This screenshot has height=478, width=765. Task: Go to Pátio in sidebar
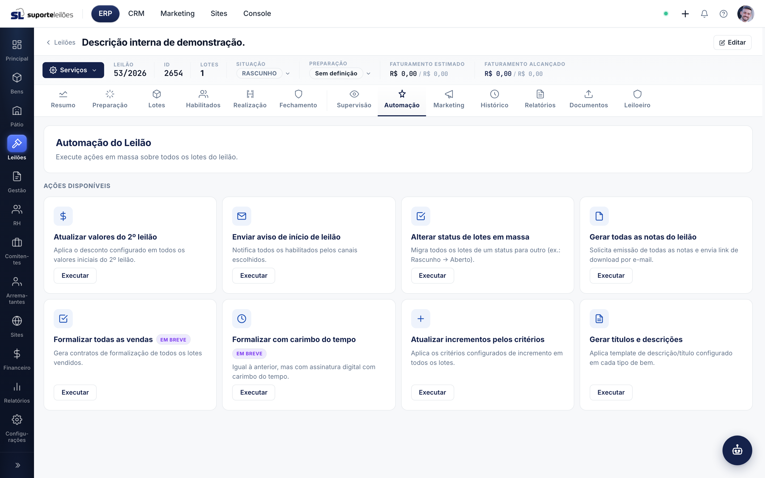(17, 116)
